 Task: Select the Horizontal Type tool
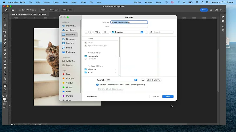point(5,75)
